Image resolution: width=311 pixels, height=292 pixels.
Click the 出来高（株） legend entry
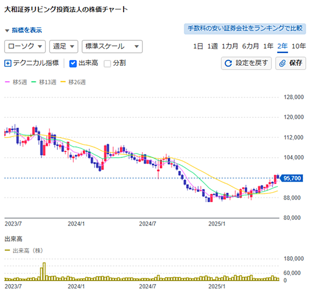[24, 251]
